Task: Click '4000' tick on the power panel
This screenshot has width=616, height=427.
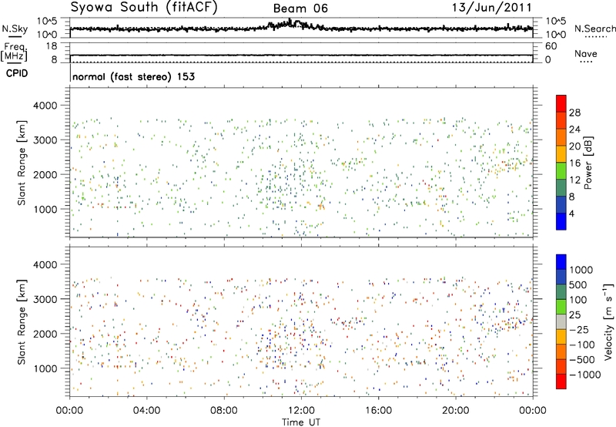Action: coord(45,106)
